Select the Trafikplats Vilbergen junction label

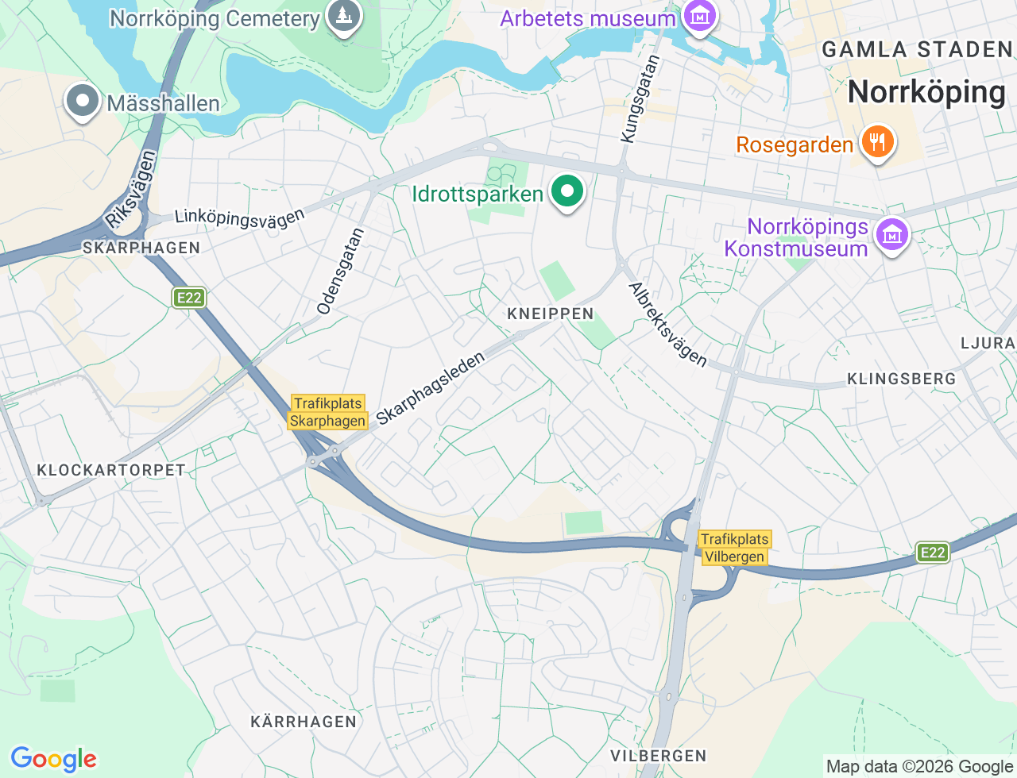[735, 548]
